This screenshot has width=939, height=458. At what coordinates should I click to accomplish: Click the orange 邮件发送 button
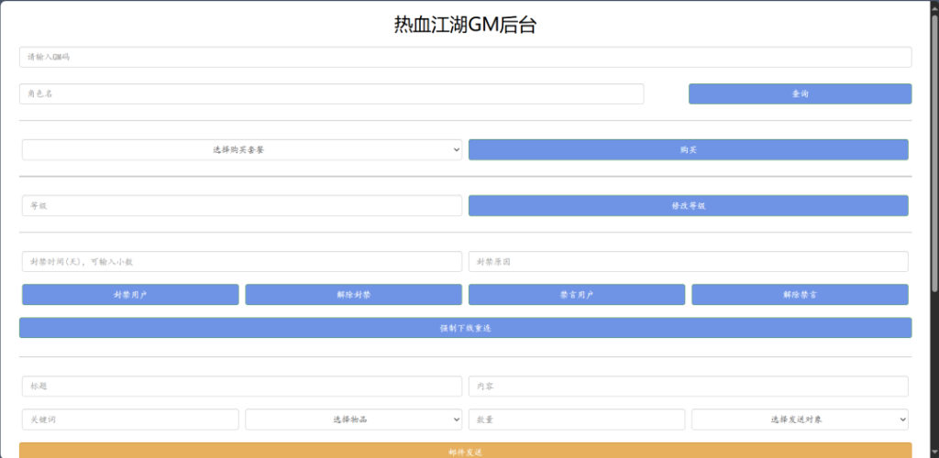(465, 451)
